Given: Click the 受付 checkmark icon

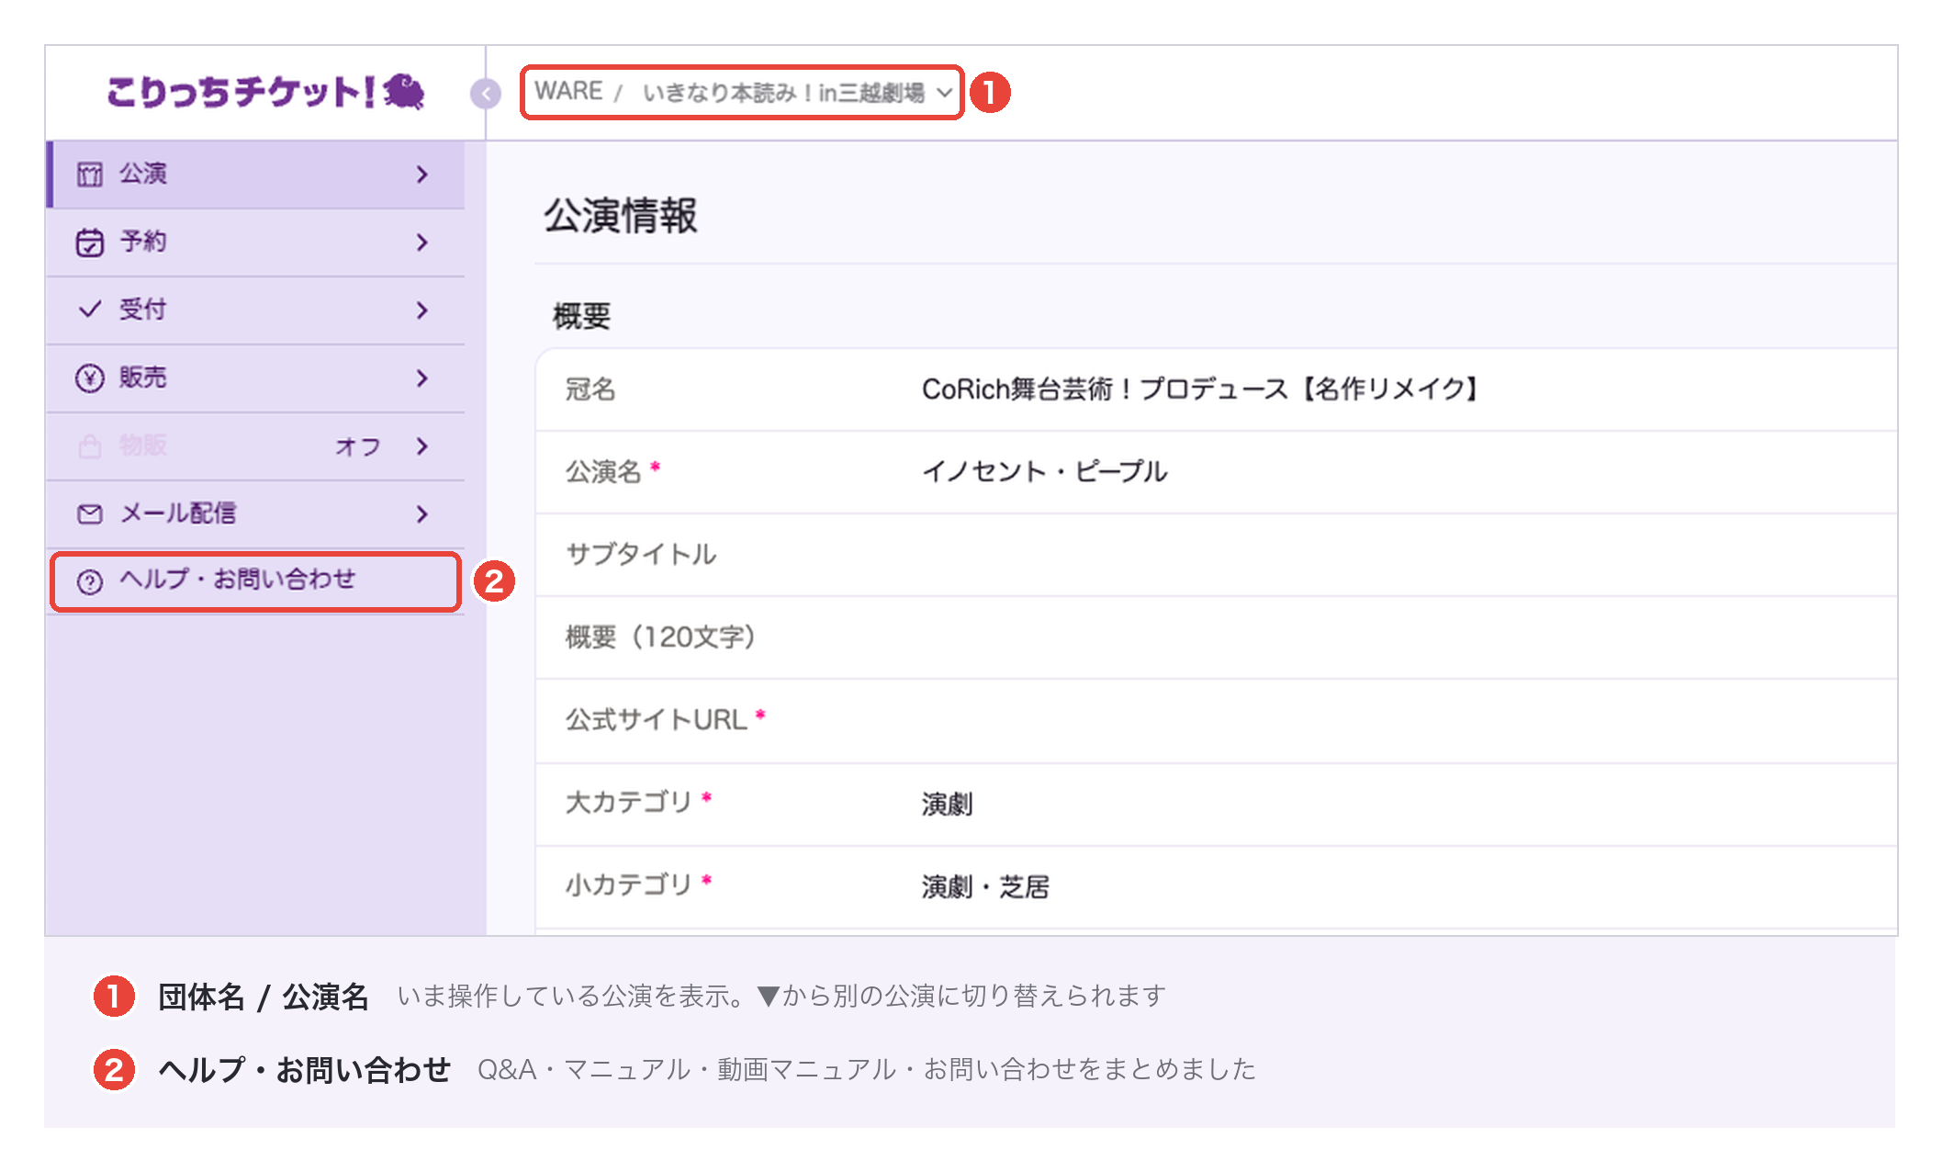Looking at the screenshot, I should [x=89, y=310].
